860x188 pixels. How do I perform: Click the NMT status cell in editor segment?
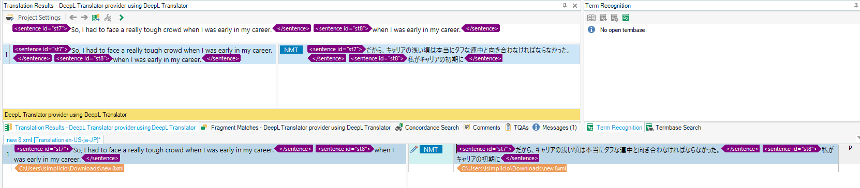tap(431, 149)
